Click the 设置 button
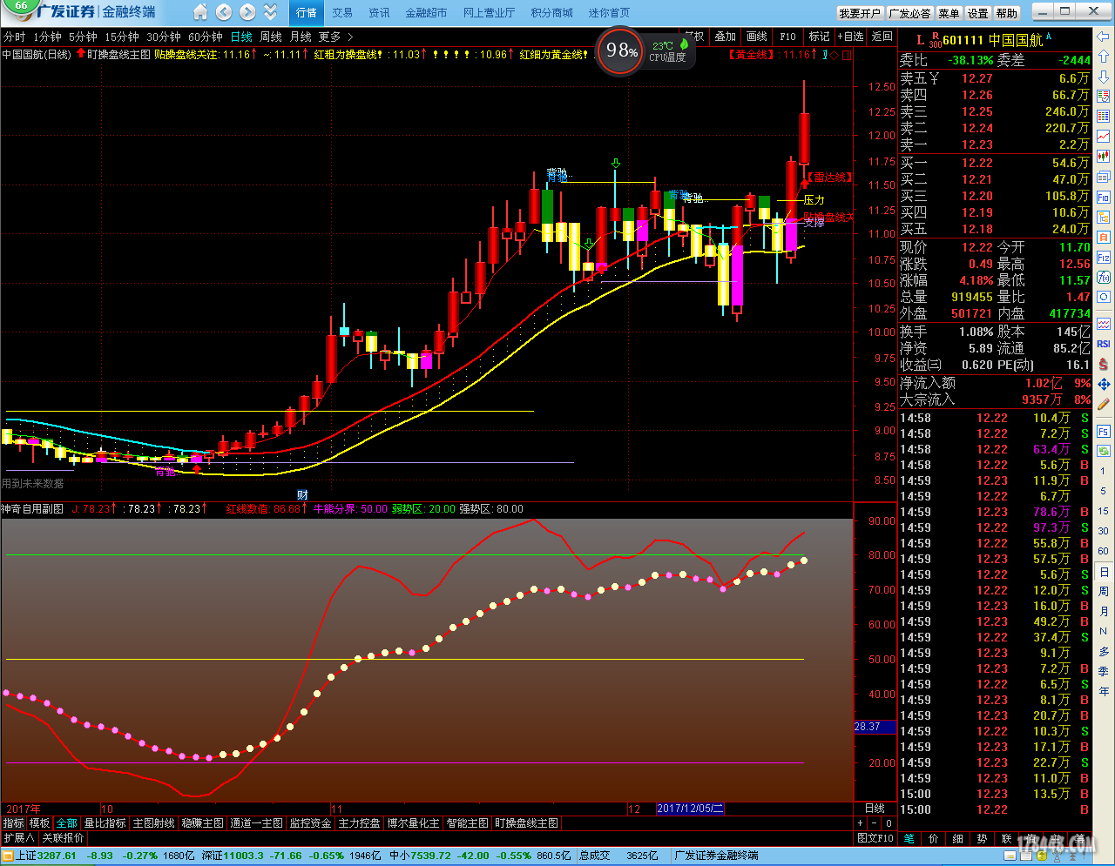Viewport: 1115px width, 866px height. click(978, 13)
